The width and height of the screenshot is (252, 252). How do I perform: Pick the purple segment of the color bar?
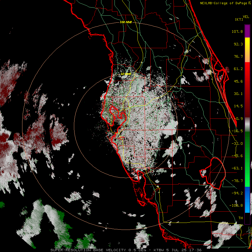(247, 31)
